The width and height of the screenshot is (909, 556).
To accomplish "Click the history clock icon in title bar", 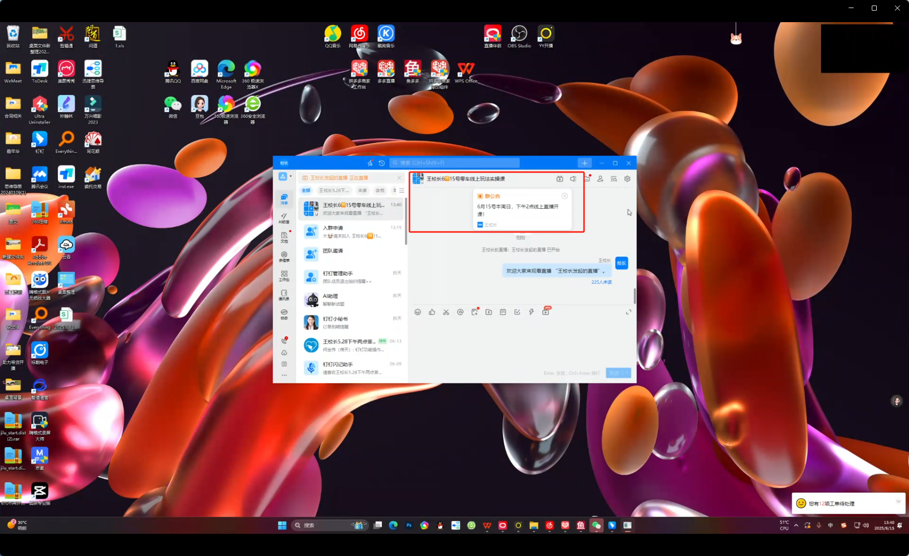I will click(x=382, y=163).
